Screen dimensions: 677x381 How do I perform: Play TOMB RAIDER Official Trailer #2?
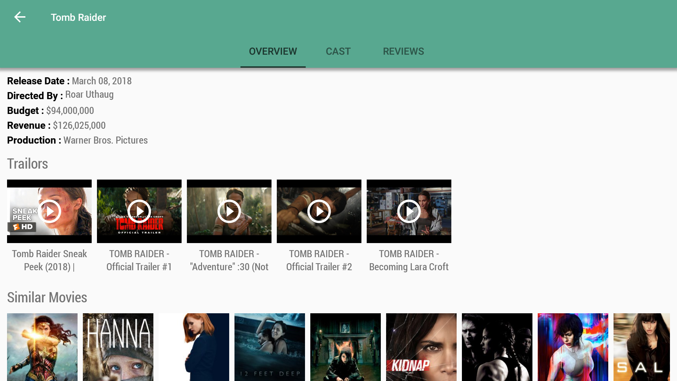pyautogui.click(x=319, y=211)
